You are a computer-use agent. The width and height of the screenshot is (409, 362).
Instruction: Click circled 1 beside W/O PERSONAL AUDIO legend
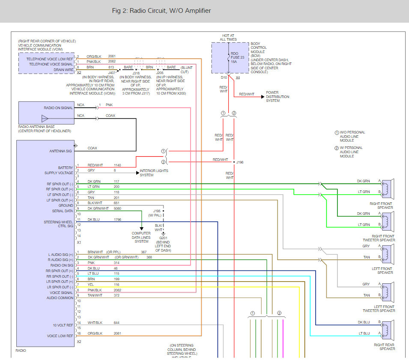coord(337,133)
